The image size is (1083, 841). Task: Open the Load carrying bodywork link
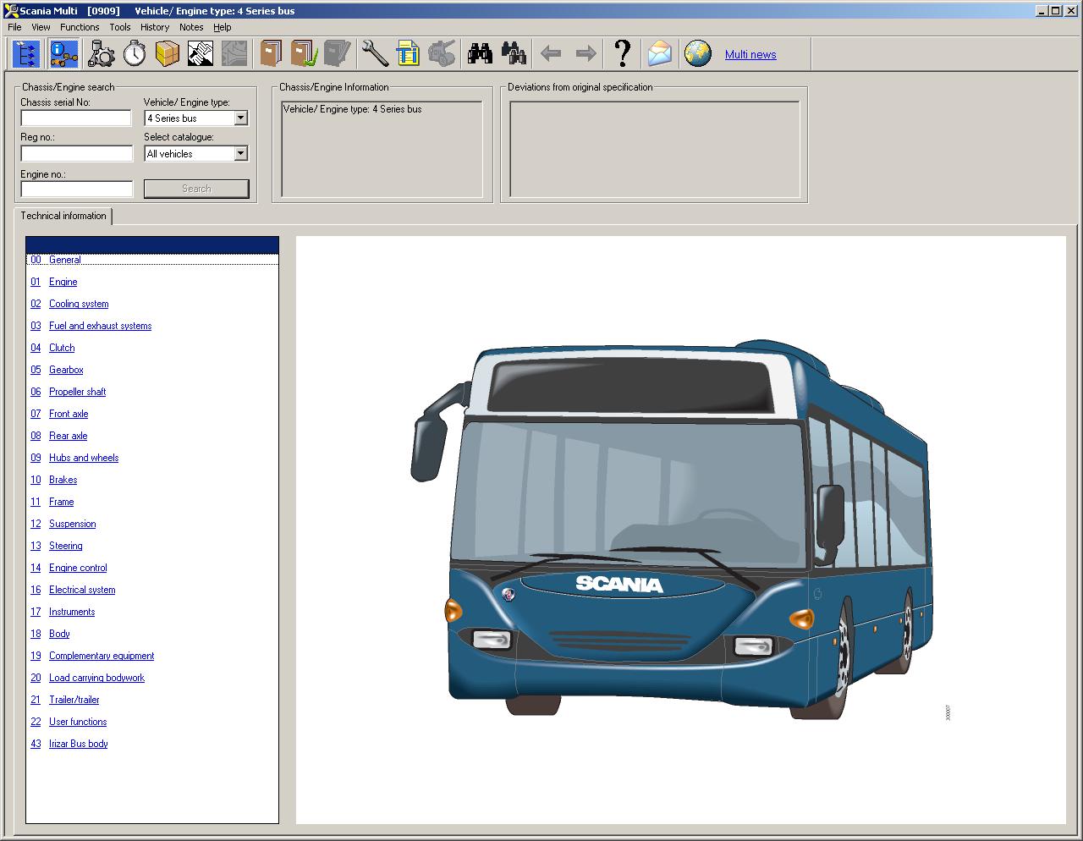pos(96,678)
